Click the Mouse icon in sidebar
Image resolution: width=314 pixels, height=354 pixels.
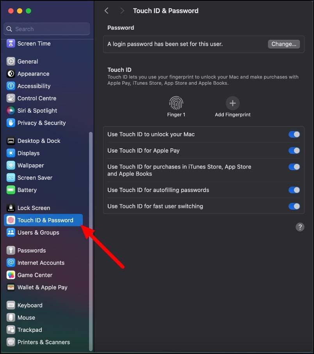point(11,317)
